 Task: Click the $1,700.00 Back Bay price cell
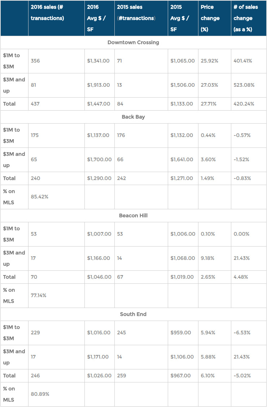pos(99,159)
